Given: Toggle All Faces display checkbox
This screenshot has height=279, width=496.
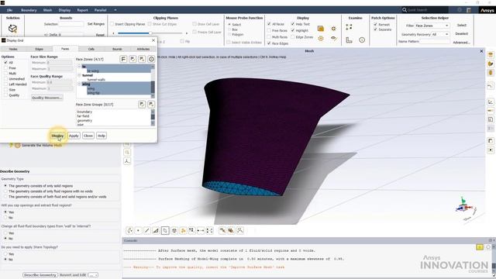Looking at the screenshot, I should (269, 24).
